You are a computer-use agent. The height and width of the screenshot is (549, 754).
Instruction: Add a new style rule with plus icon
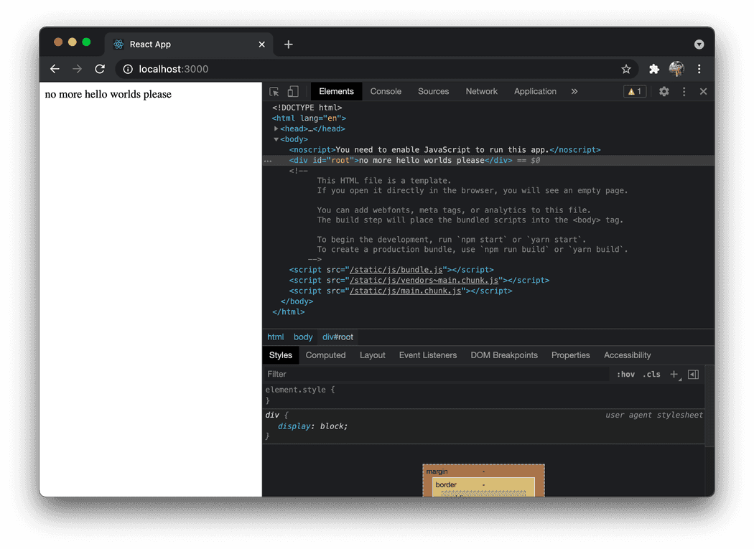(674, 374)
